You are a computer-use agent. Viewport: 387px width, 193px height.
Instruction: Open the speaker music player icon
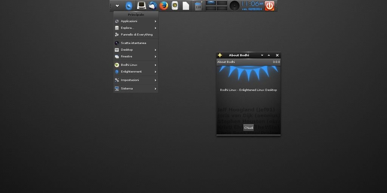[175, 6]
